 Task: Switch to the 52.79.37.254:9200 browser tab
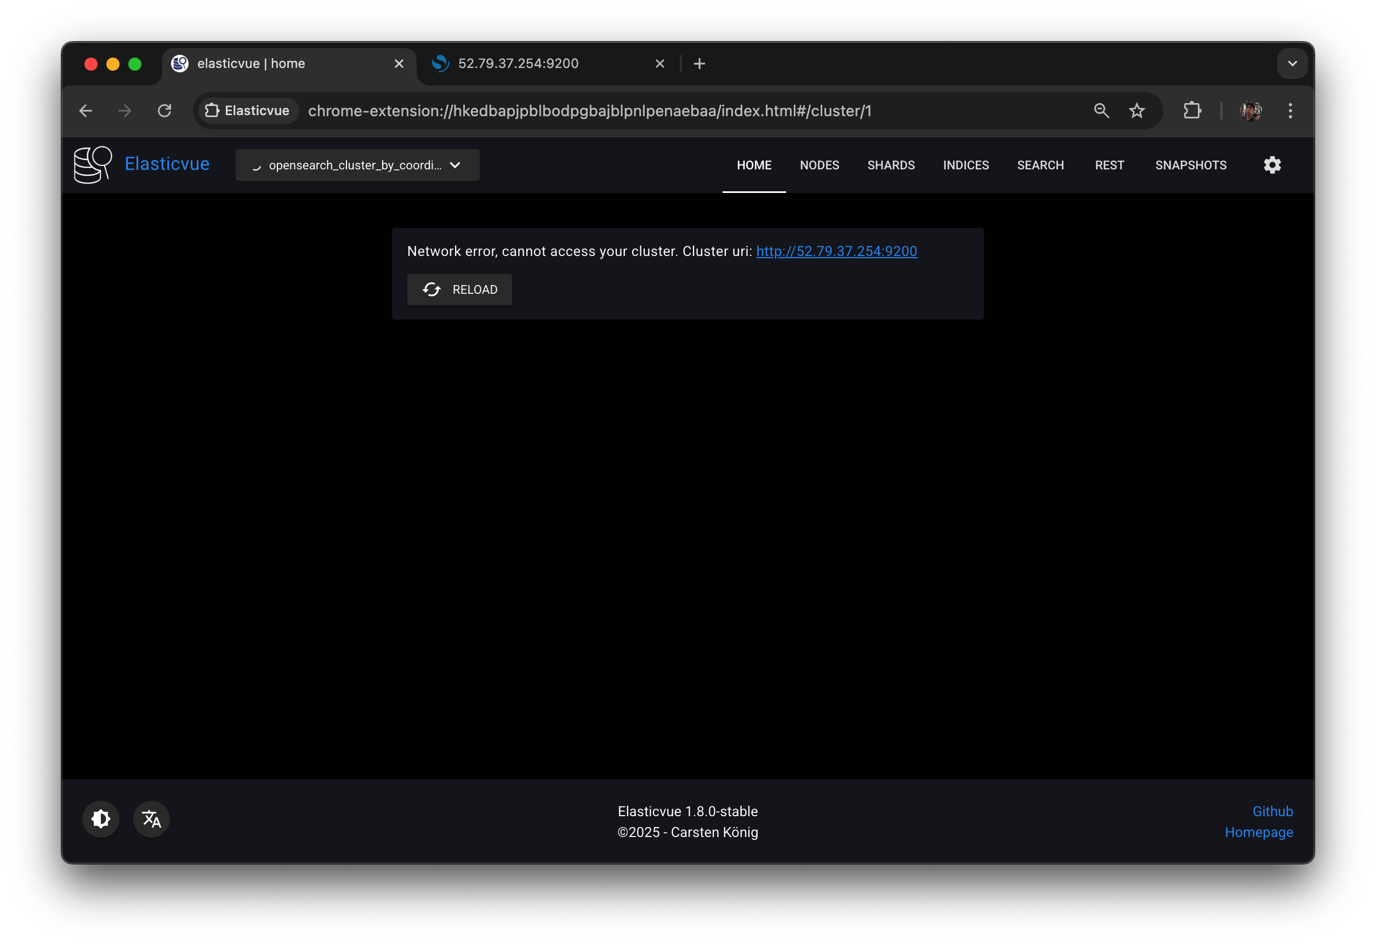coord(518,64)
